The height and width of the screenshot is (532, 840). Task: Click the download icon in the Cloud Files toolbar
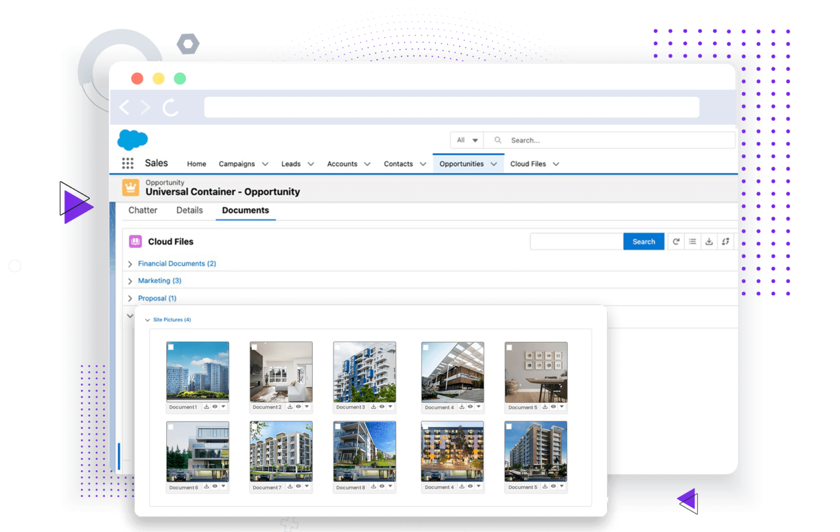709,241
